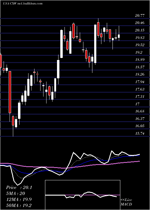The height and width of the screenshot is (210, 150).
Task: Click the 16.37 price axis label
Action: click(x=140, y=119)
